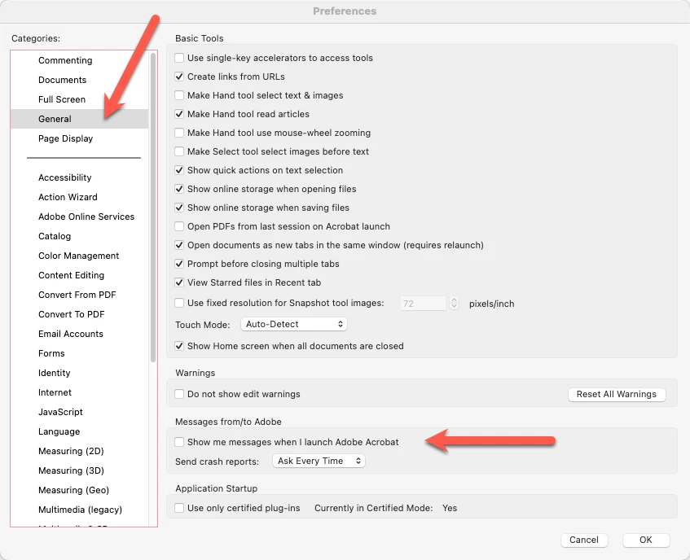Toggle Show quick actions on text selection
Viewport: 690px width, 560px height.
(x=179, y=170)
